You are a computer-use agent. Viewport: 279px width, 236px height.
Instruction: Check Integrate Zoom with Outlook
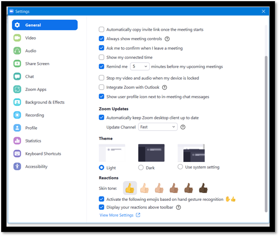click(x=101, y=87)
